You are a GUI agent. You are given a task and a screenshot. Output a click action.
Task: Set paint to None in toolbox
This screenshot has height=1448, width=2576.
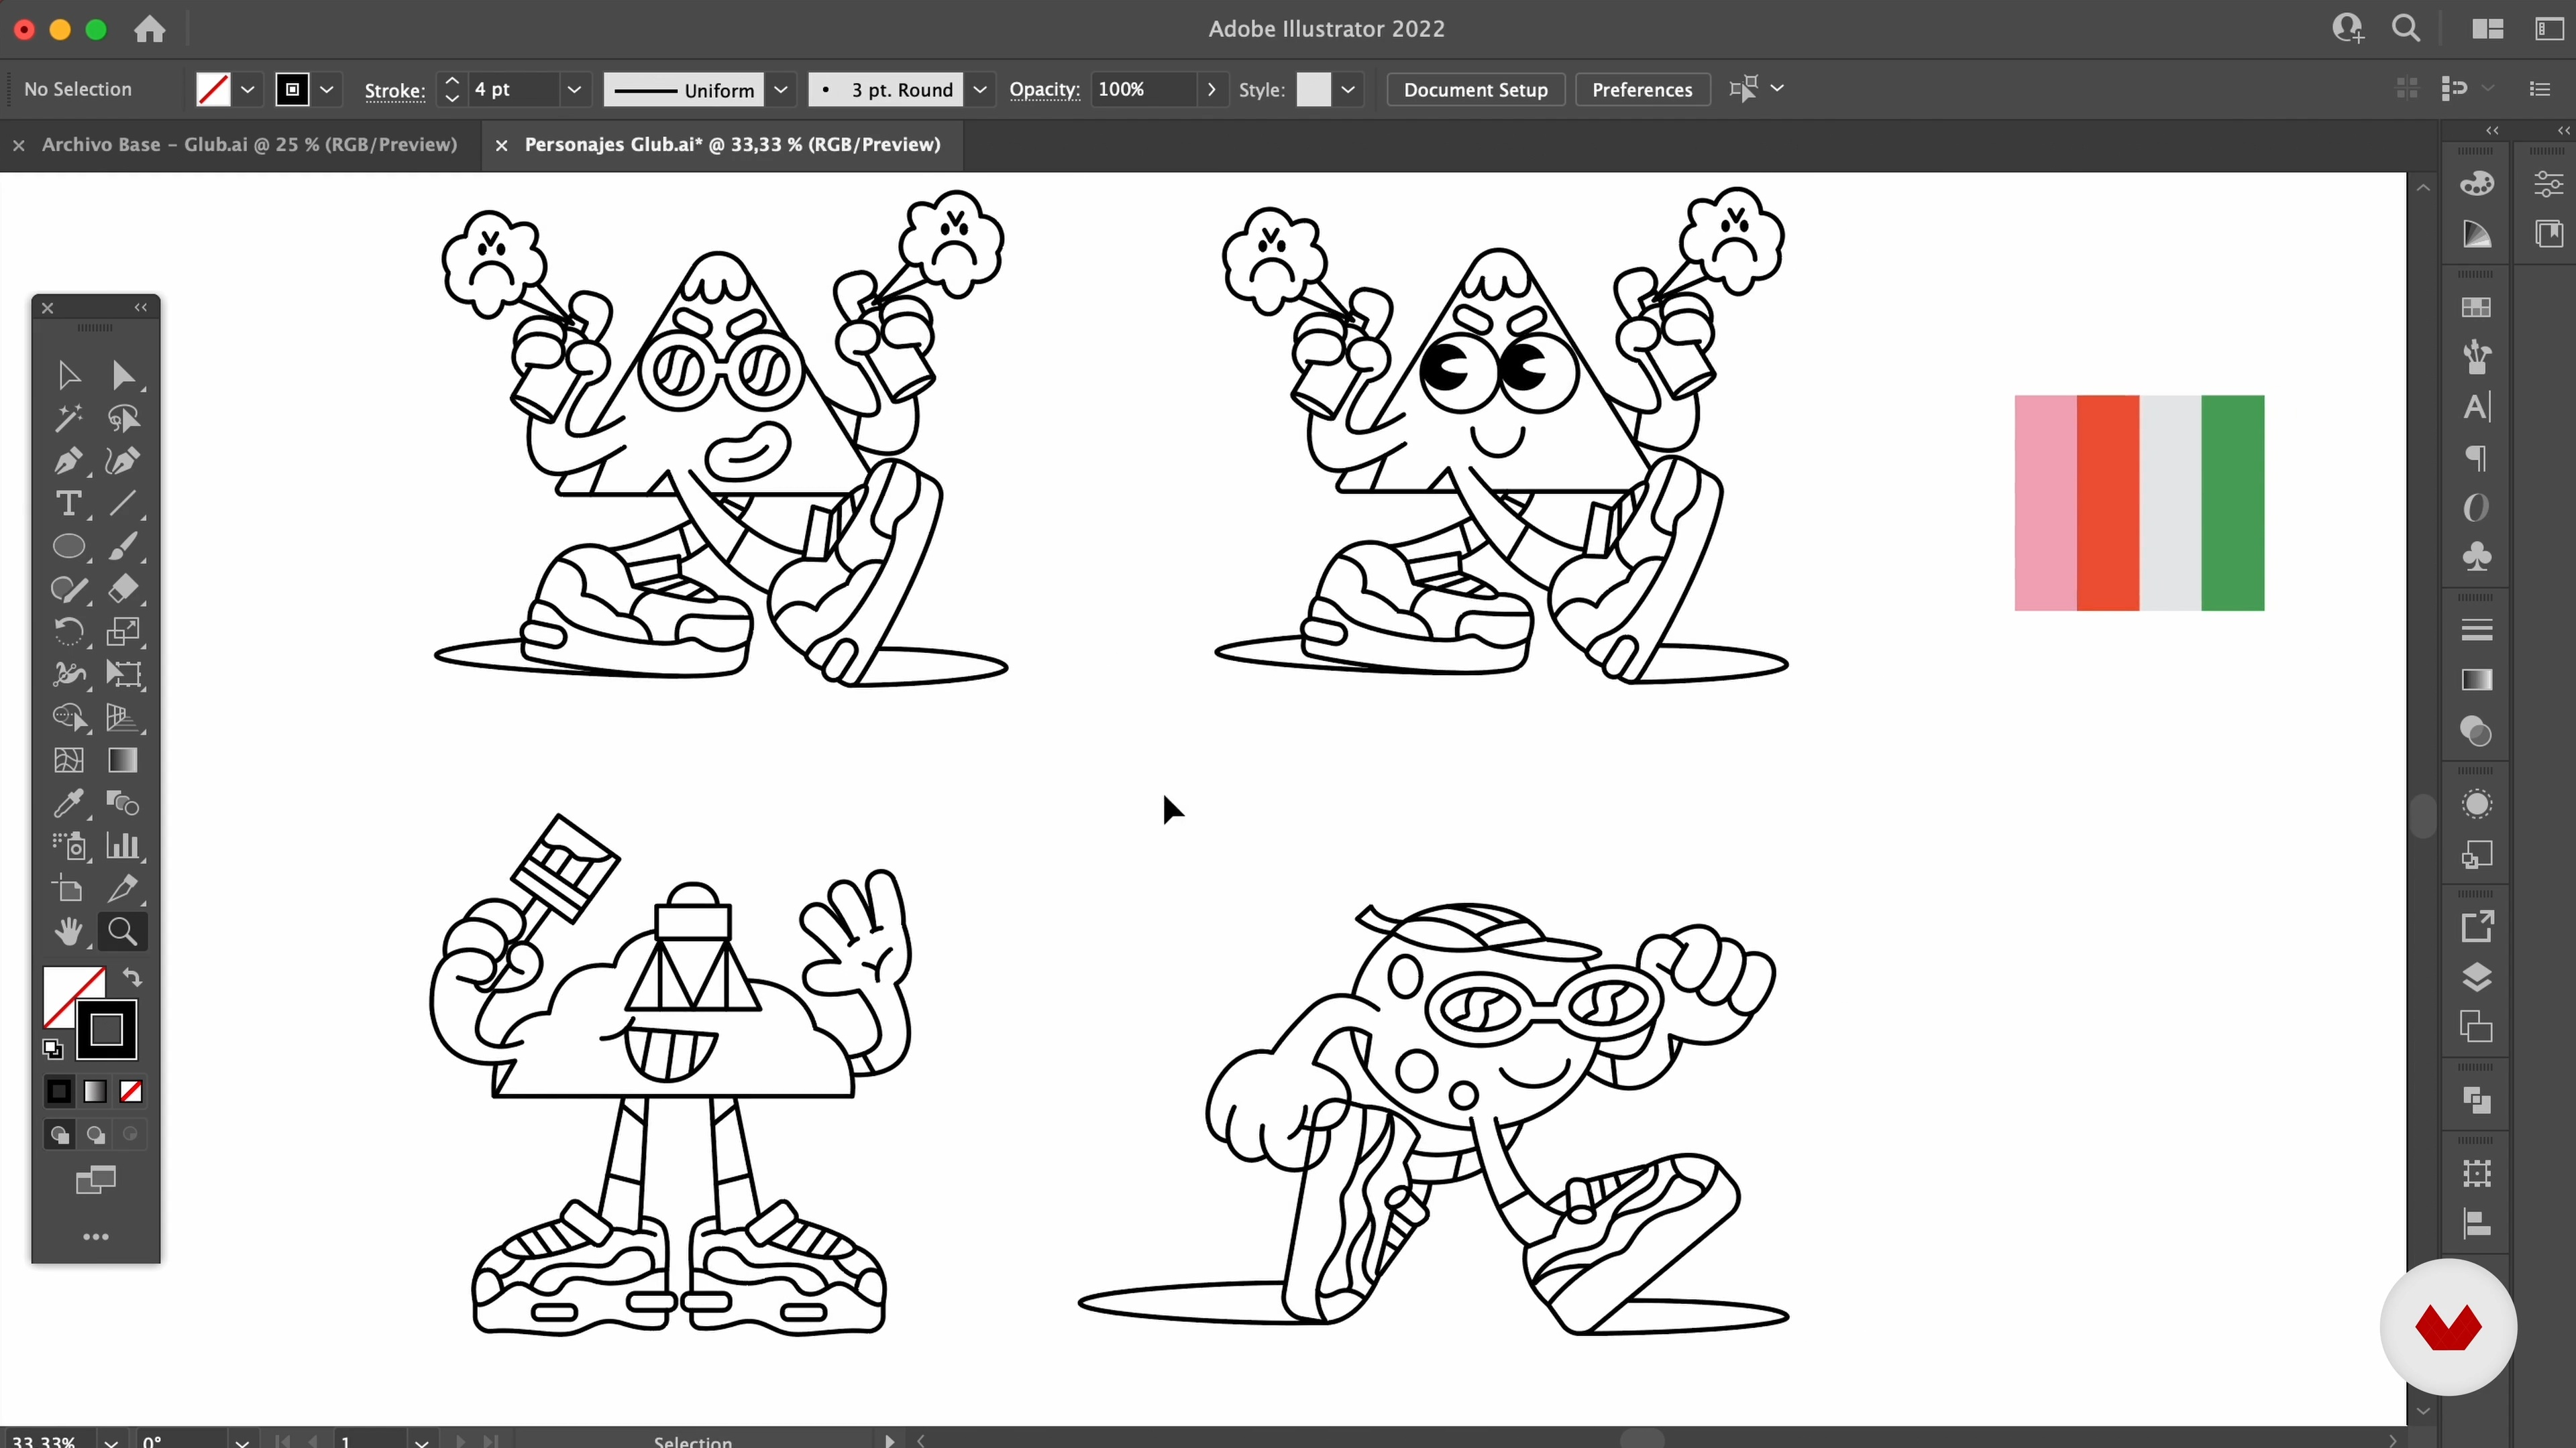pyautogui.click(x=131, y=1091)
